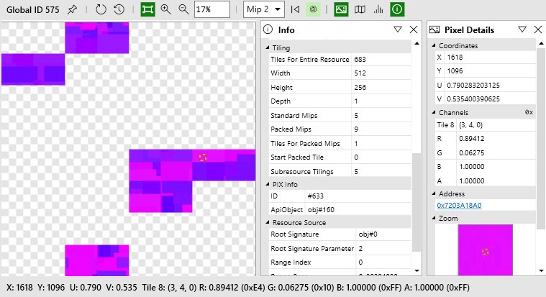Click the Zoom preview thumbnail

click(x=485, y=250)
